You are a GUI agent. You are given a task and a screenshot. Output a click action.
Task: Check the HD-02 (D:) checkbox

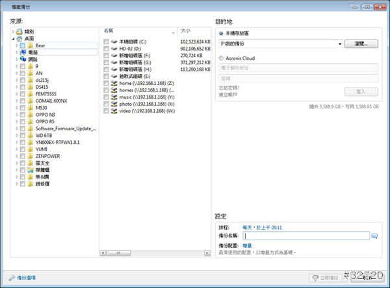(106, 49)
